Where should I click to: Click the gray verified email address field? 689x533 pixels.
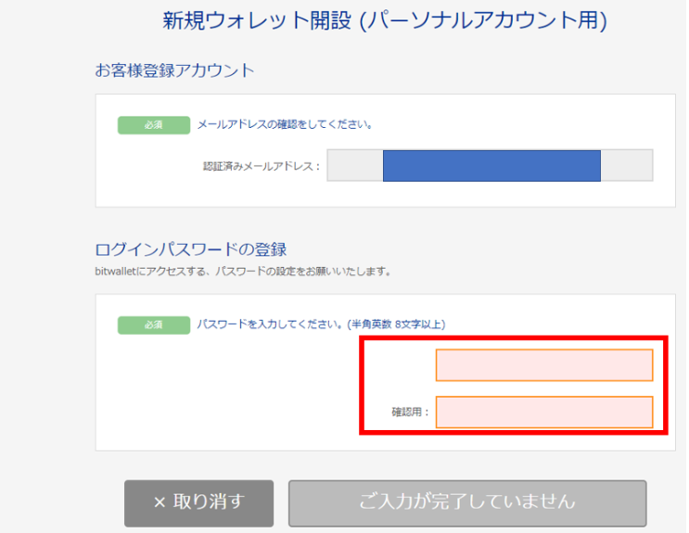pos(490,165)
